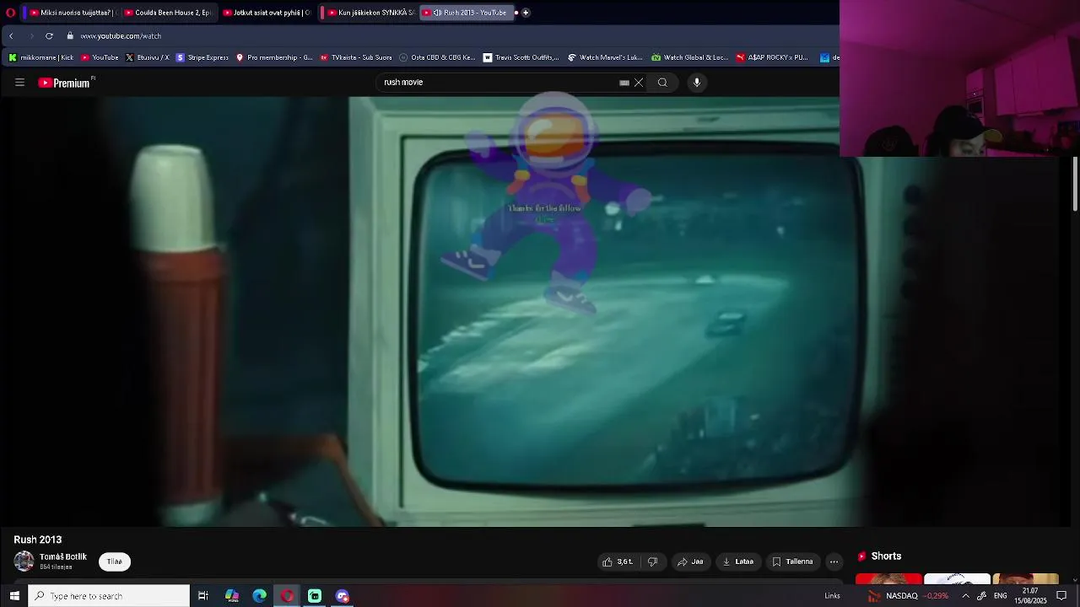Screen dimensions: 1080x607
Task: Open the 'Pro membership' bookmark
Action: (274, 57)
